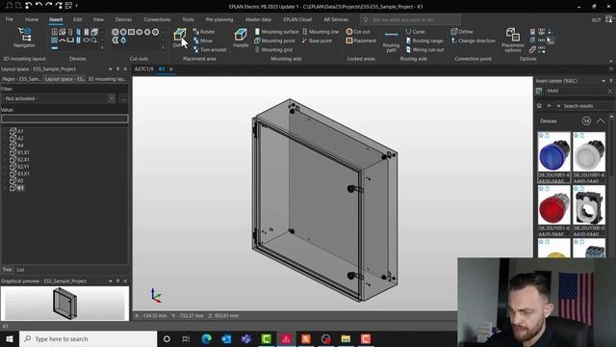This screenshot has height=347, width=616.
Task: Select the Routing range tool
Action: (423, 40)
